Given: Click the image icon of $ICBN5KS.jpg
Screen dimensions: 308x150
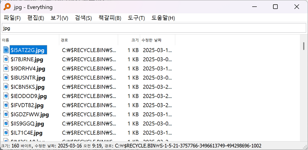Looking at the screenshot, I should tap(7, 87).
